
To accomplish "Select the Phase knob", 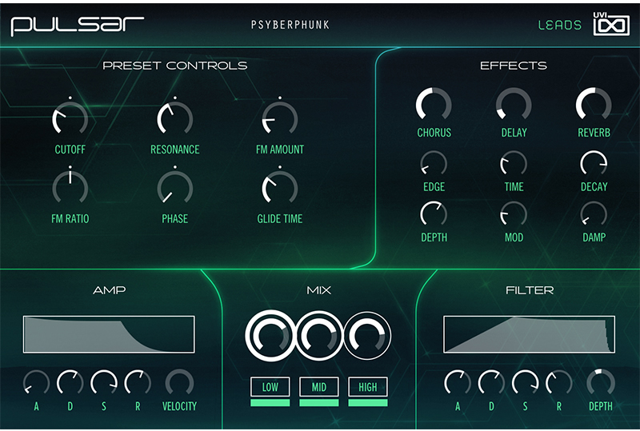I will pyautogui.click(x=174, y=187).
